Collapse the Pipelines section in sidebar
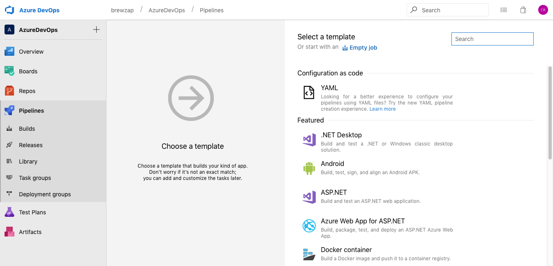This screenshot has height=266, width=553. [31, 111]
